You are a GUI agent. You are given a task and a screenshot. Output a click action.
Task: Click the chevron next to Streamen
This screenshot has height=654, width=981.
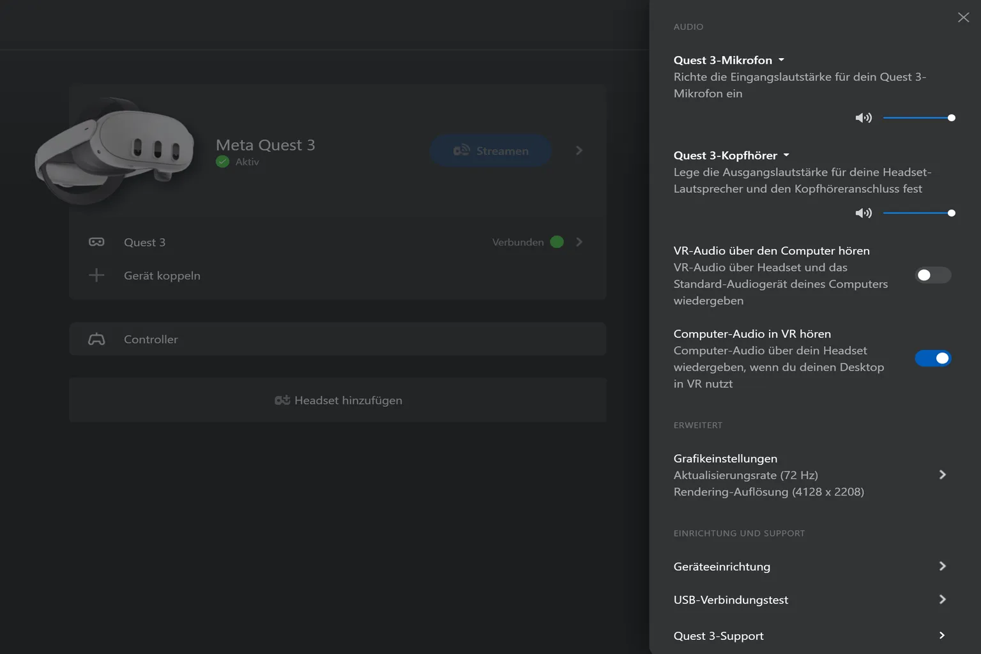point(579,151)
